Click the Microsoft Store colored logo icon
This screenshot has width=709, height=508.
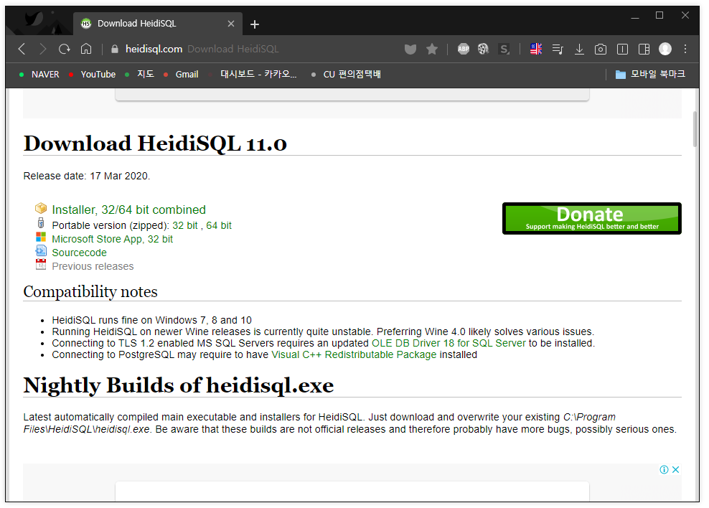pyautogui.click(x=41, y=237)
